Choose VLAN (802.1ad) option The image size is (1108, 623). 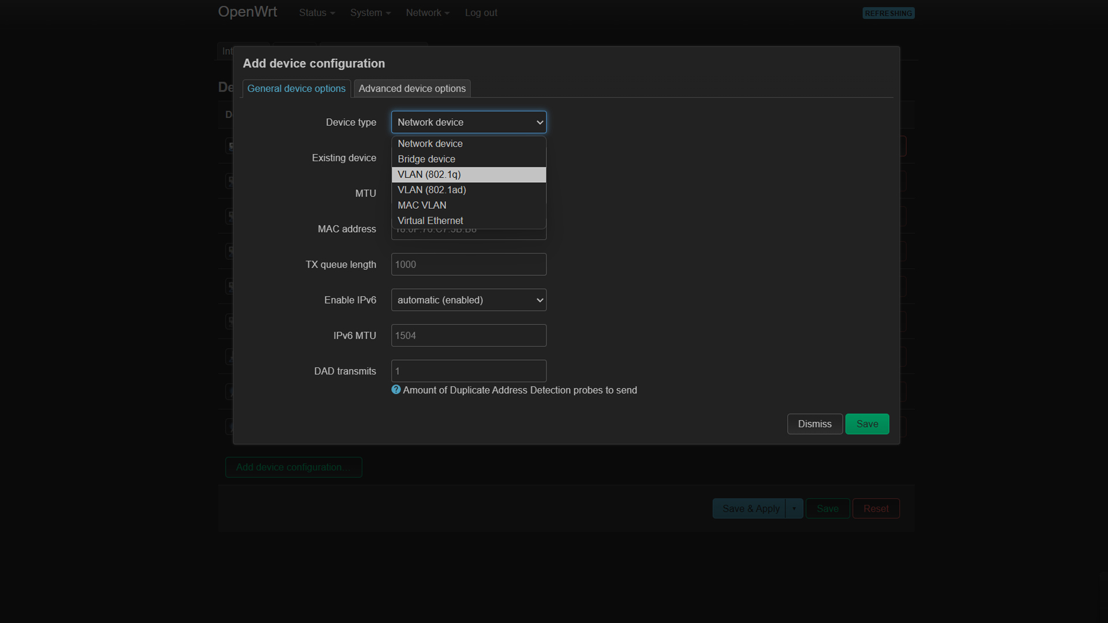click(469, 190)
